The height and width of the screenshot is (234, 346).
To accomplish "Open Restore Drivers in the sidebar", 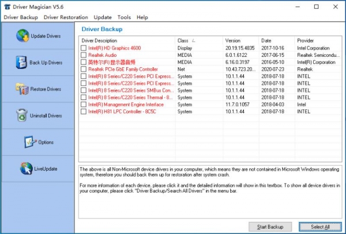I will point(38,89).
